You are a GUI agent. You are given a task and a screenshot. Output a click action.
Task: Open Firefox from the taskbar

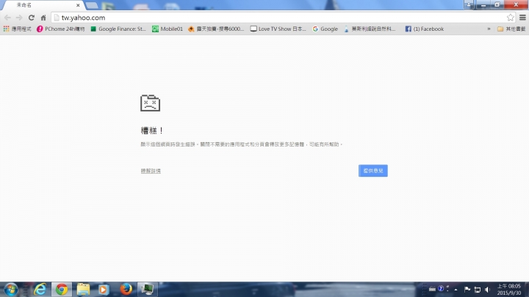(126, 289)
